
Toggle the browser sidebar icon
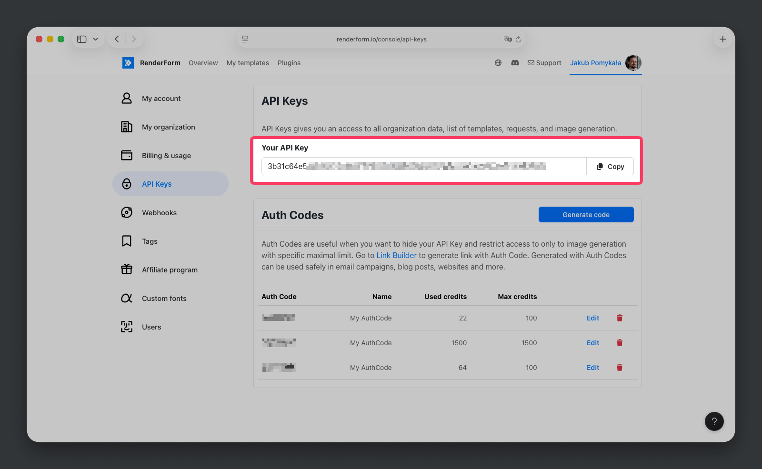pyautogui.click(x=82, y=39)
